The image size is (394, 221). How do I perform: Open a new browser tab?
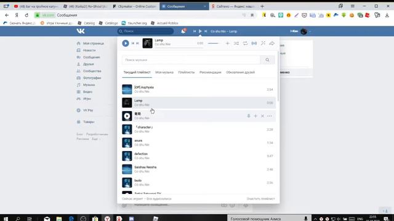tap(262, 6)
